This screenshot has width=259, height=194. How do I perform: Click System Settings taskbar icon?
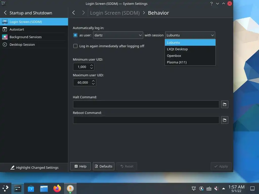tap(18, 188)
